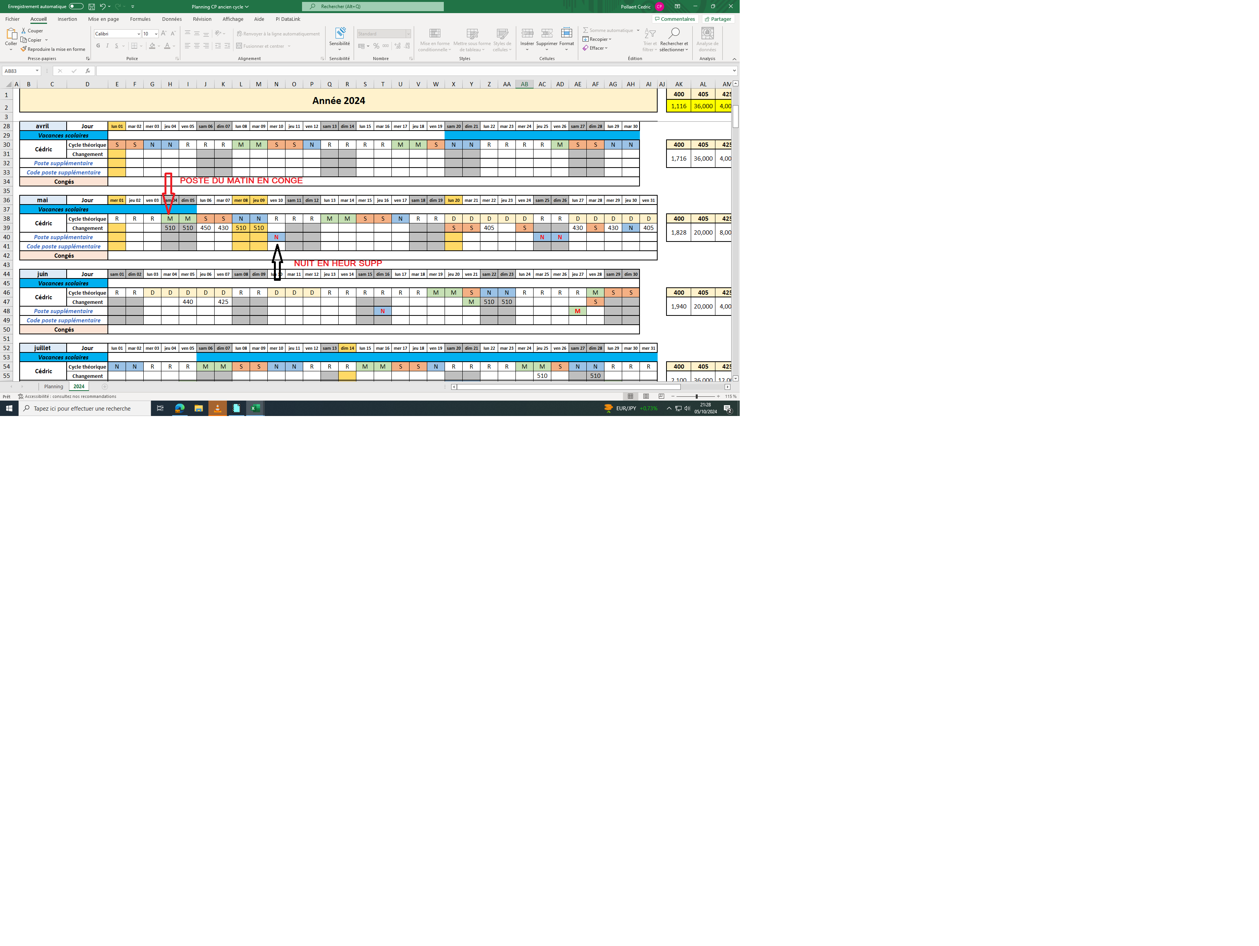
Task: Switch to Normal view icon in status bar
Action: pos(630,396)
